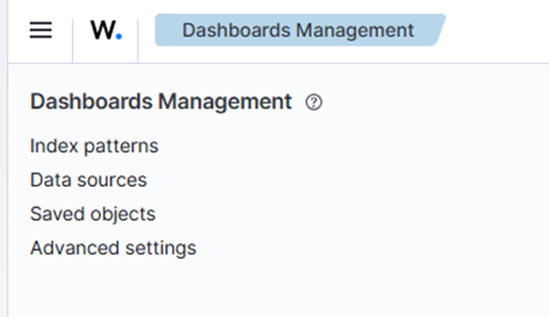Click the Wazuh 'W.' logo

click(x=106, y=30)
